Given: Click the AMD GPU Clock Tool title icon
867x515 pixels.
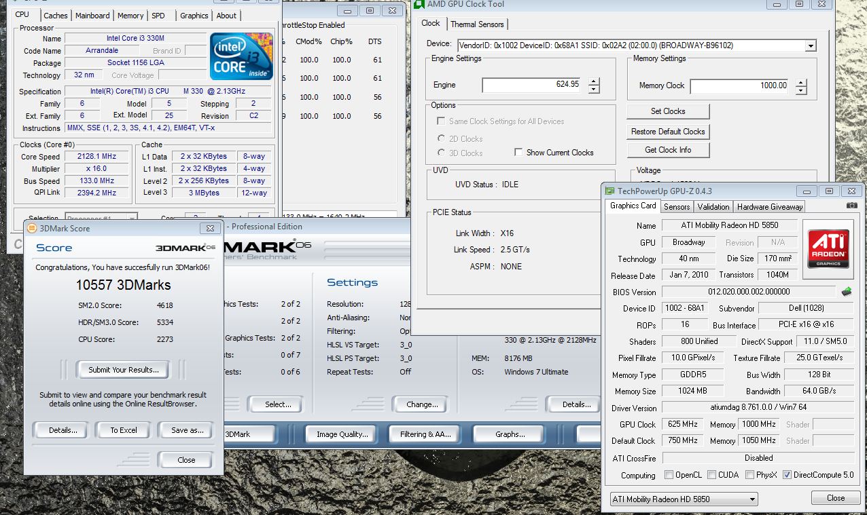Looking at the screenshot, I should point(418,4).
